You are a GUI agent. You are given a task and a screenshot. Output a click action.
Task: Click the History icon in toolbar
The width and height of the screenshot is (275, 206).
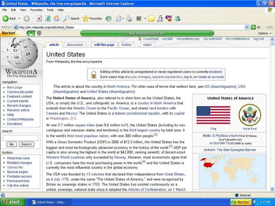[x=108, y=18]
